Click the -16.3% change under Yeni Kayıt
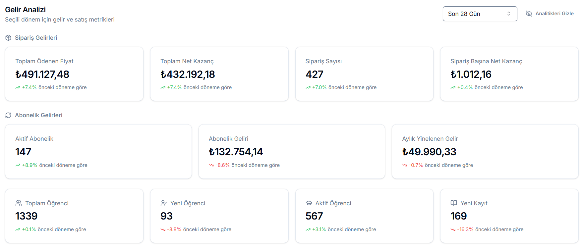 point(466,229)
